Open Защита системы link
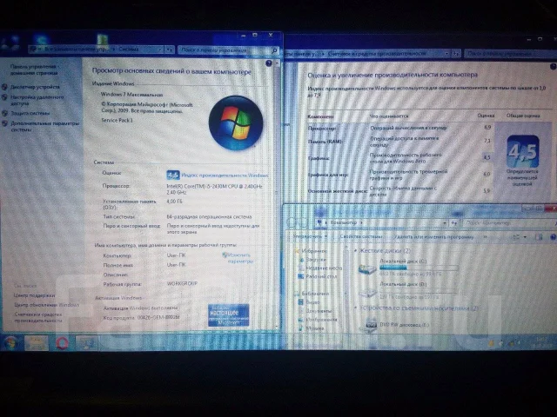 (30, 113)
